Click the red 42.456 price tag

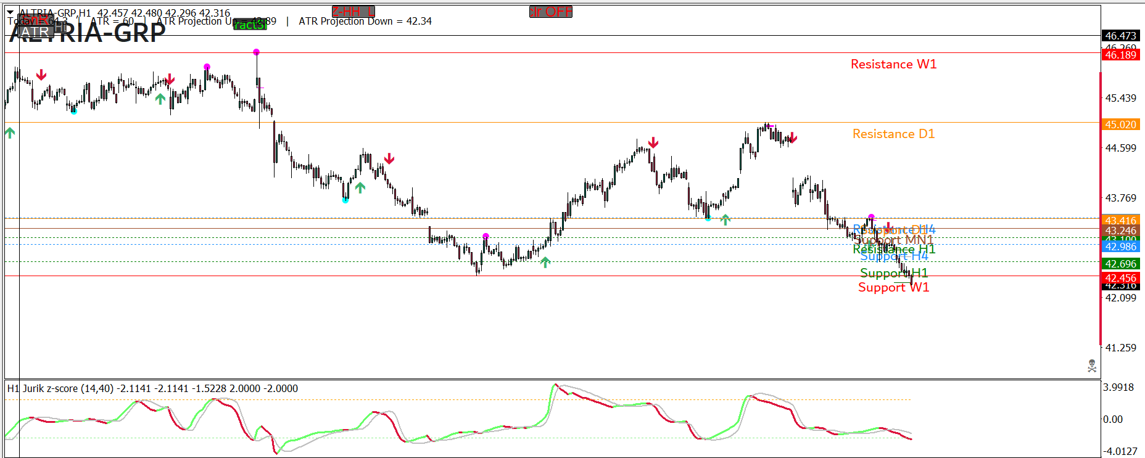(1120, 278)
